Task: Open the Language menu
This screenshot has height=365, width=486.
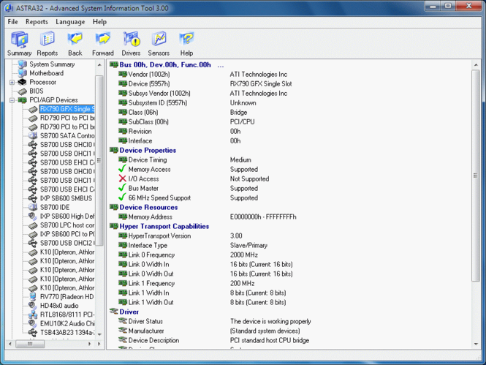Action: tap(70, 22)
